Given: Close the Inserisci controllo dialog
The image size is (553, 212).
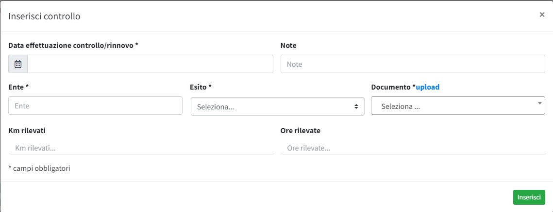Looking at the screenshot, I should pos(542,15).
